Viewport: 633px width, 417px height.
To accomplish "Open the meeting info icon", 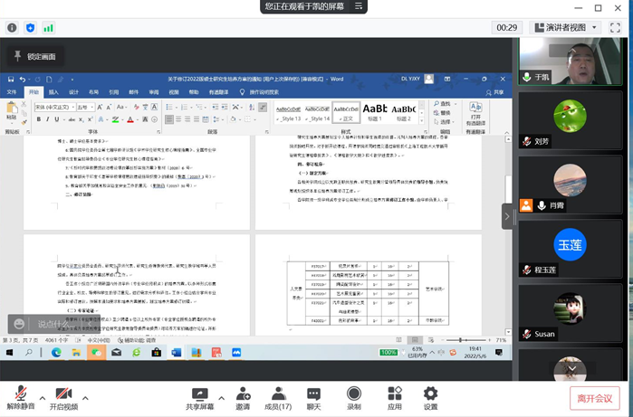I will point(12,28).
